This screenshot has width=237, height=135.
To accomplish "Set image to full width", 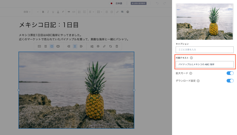I will [58, 46].
